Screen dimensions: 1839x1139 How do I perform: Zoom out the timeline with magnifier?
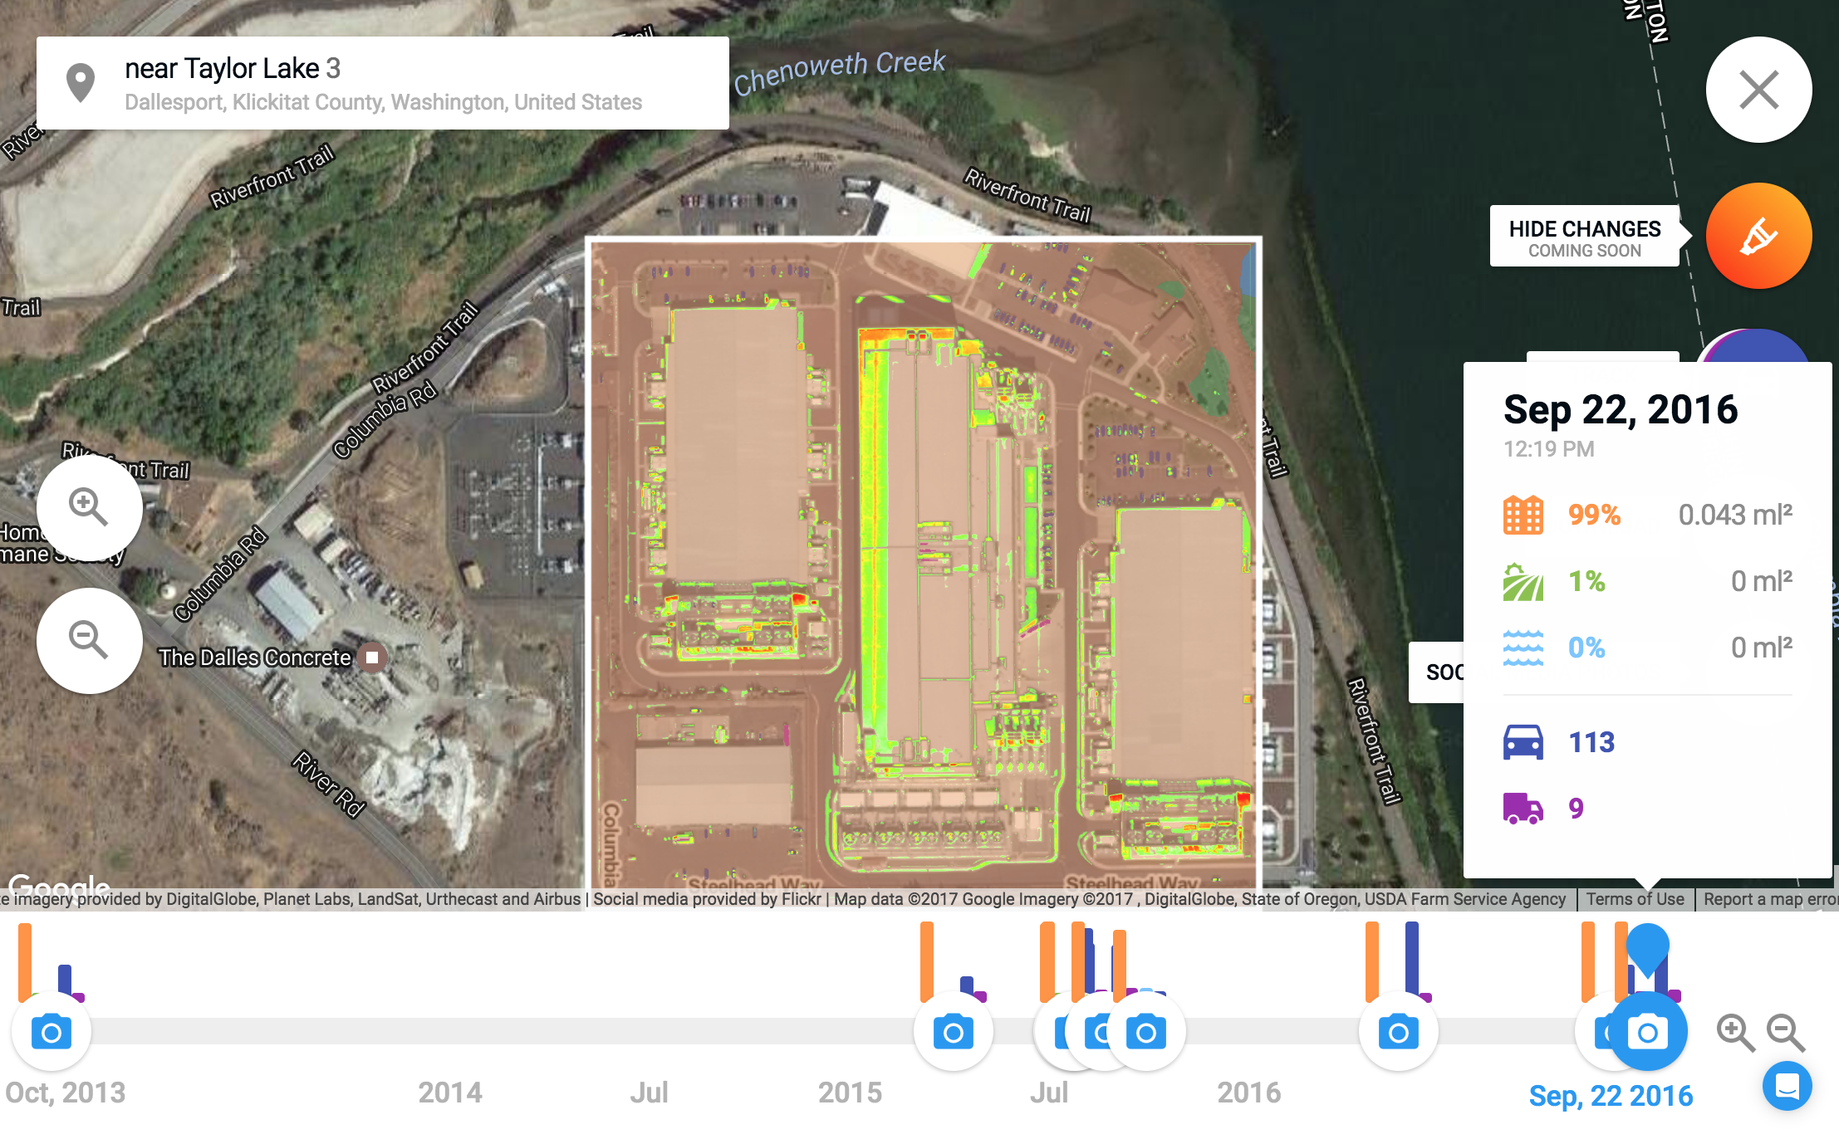(x=1784, y=1033)
